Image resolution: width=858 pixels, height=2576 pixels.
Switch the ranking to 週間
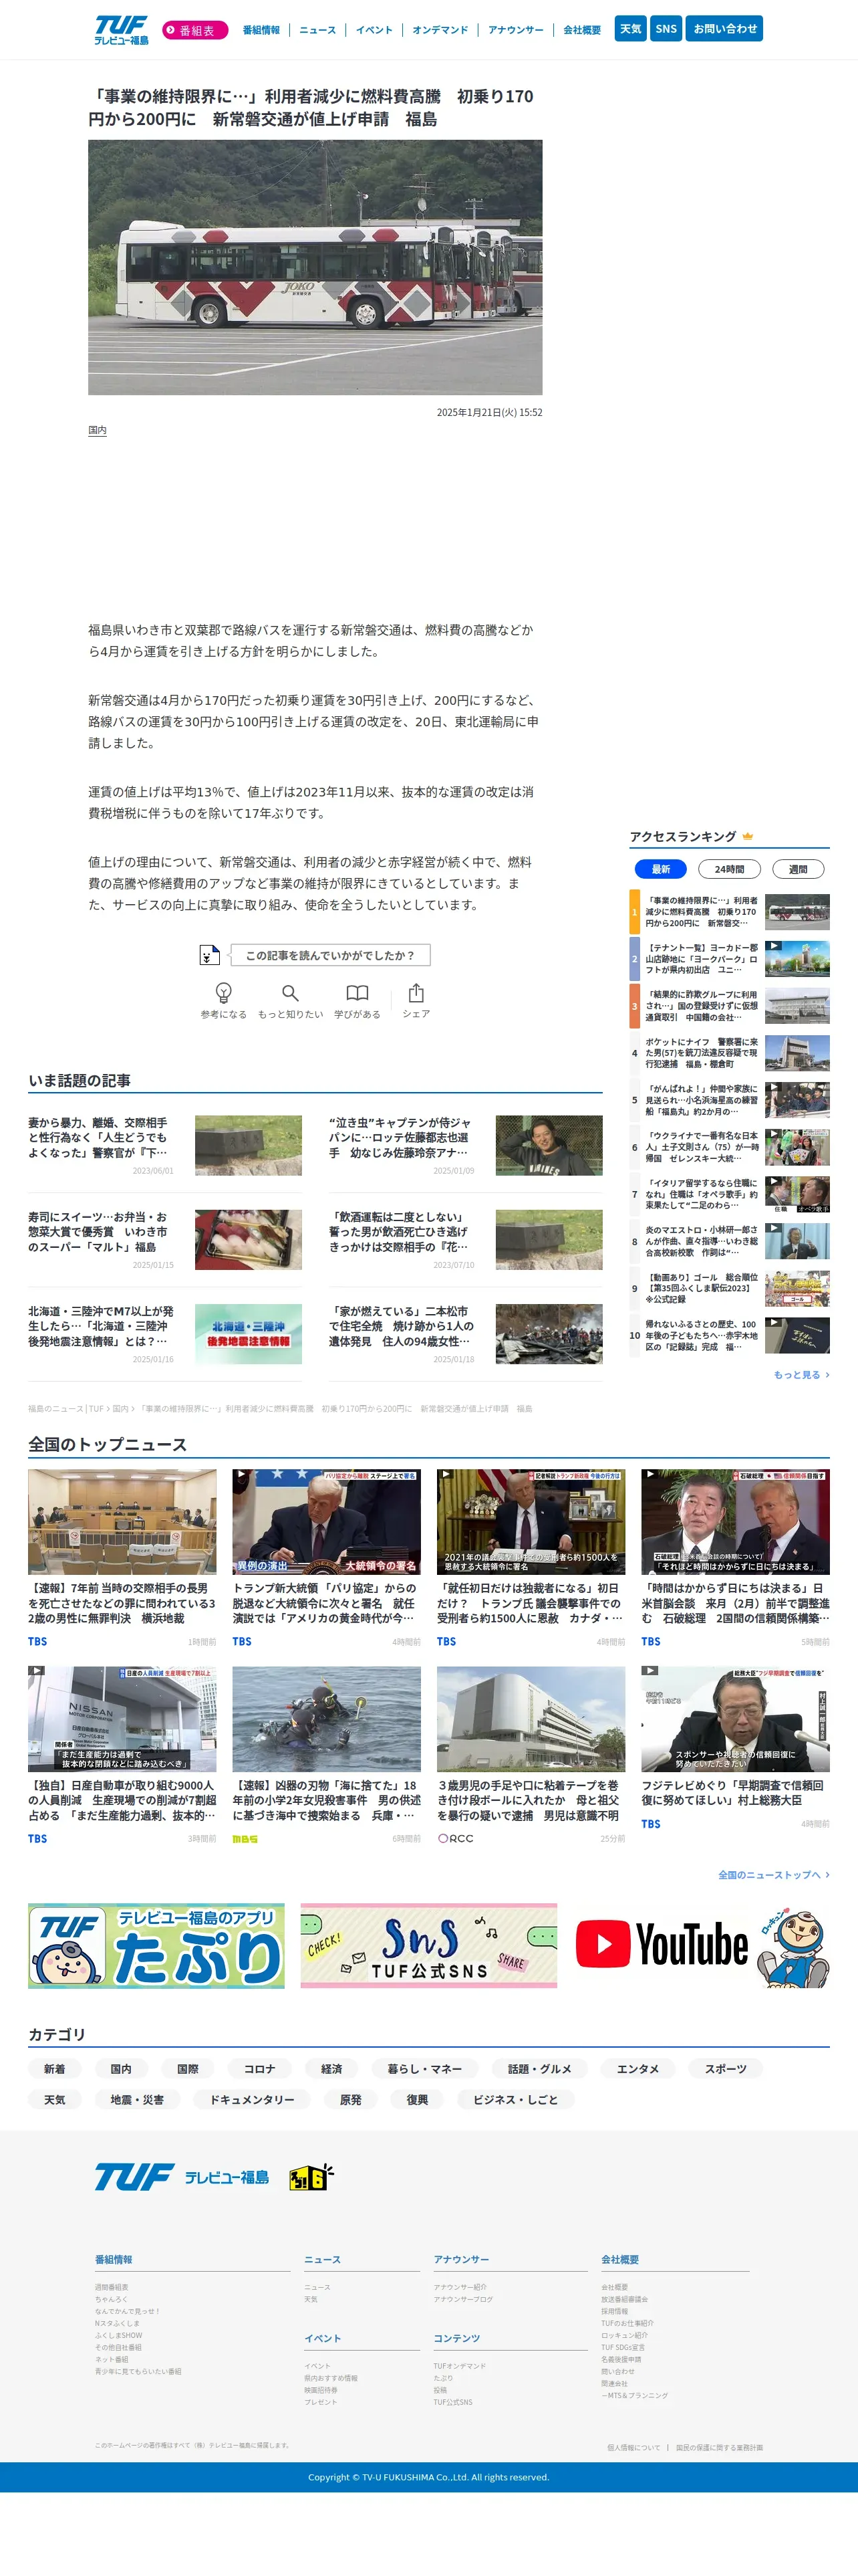click(798, 869)
